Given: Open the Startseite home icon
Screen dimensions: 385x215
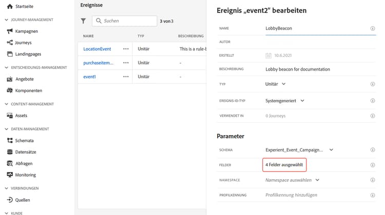Looking at the screenshot, I should [x=10, y=6].
